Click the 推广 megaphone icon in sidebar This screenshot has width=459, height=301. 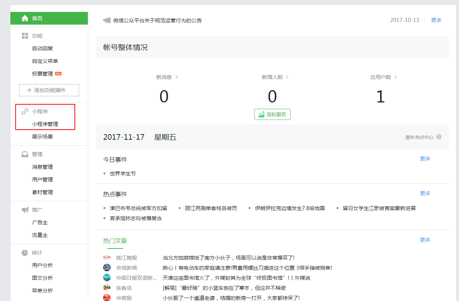click(x=25, y=210)
